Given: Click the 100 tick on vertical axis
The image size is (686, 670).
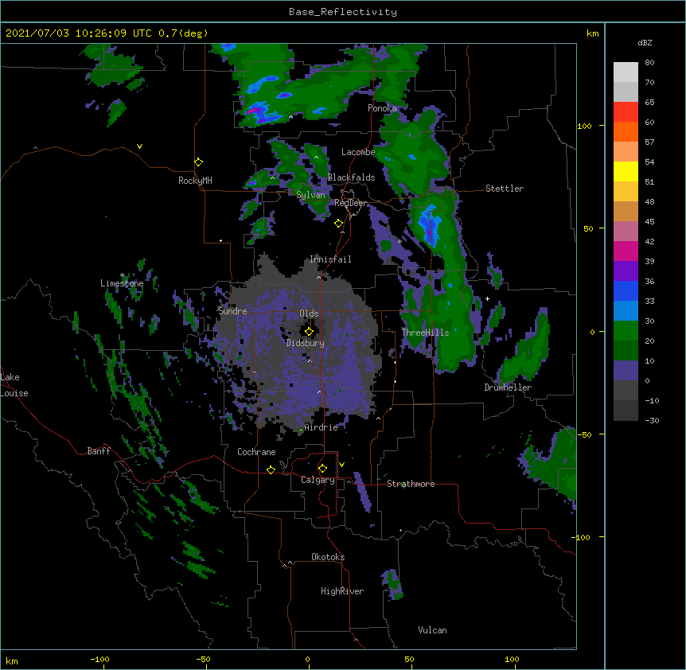Looking at the screenshot, I should pyautogui.click(x=584, y=126).
